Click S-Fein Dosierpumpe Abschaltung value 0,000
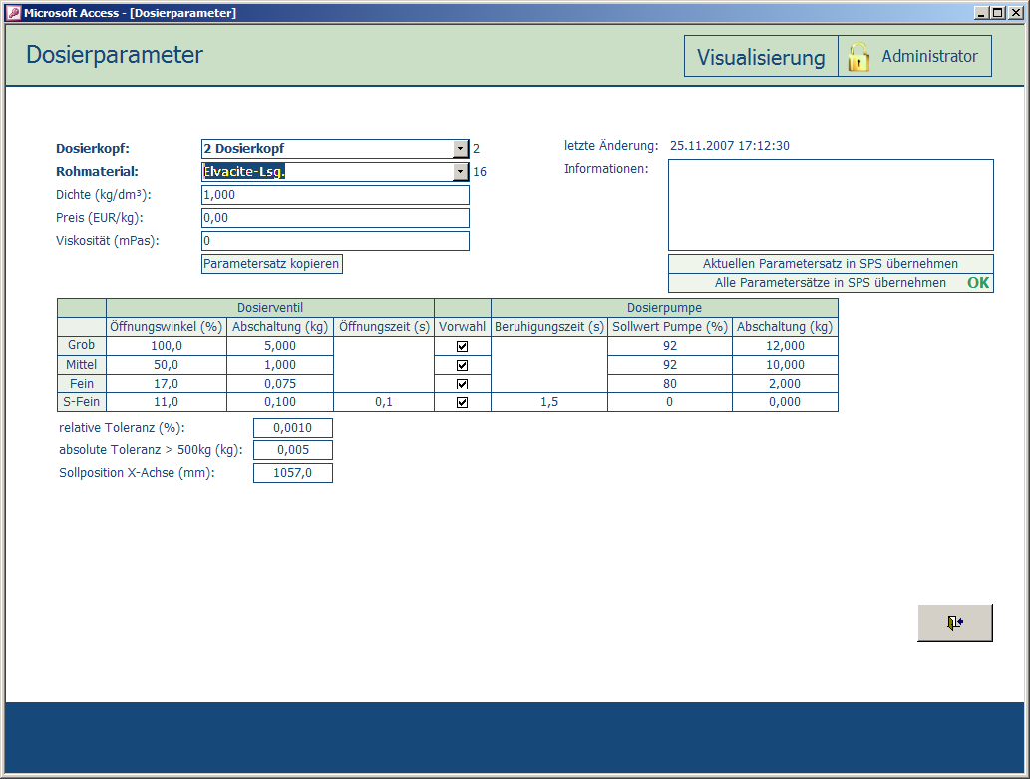This screenshot has width=1030, height=779. 785,403
